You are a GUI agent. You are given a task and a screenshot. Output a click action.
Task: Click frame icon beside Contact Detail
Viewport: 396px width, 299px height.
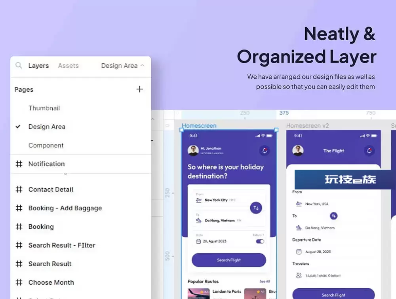click(19, 189)
